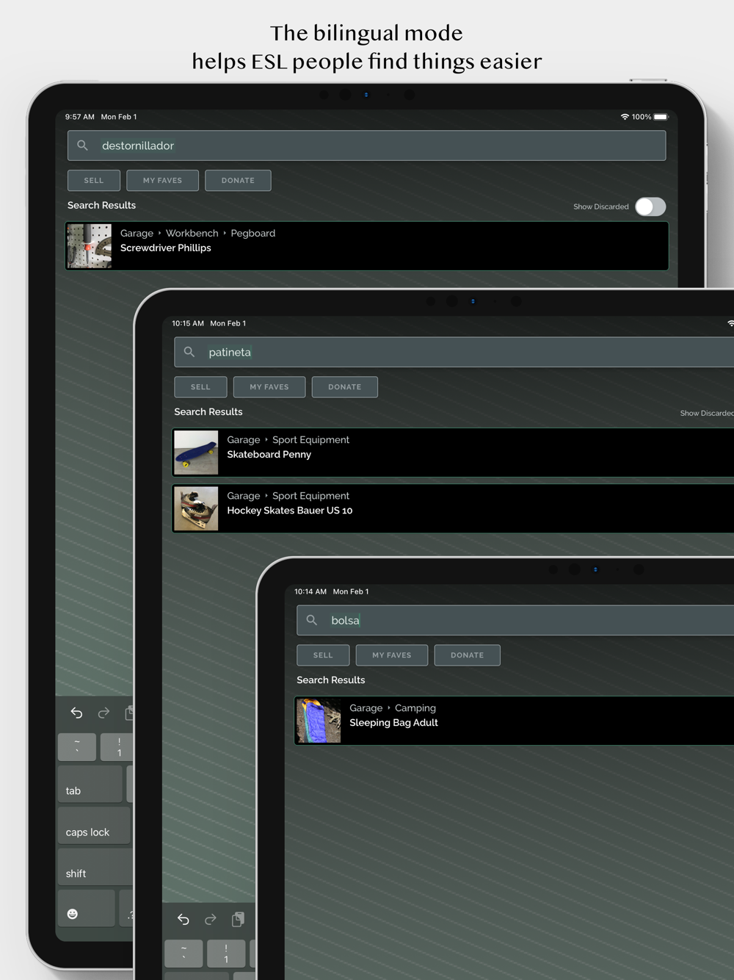Focus the destornillador search field
The height and width of the screenshot is (980, 734).
coord(367,145)
